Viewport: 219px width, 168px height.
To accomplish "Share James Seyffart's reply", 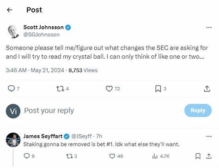I will click(x=209, y=156).
